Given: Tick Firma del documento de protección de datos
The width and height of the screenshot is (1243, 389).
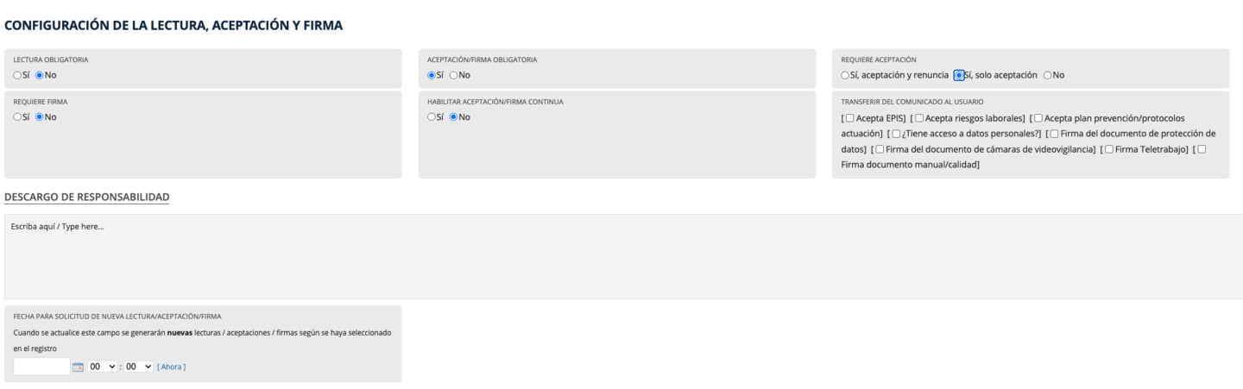Looking at the screenshot, I should [x=1056, y=134].
